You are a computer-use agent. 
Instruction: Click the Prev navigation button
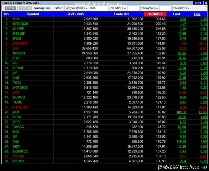click(10, 8)
